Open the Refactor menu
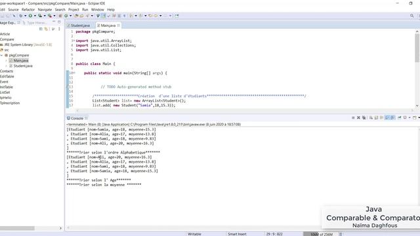The width and height of the screenshot is (420, 236). [28, 10]
